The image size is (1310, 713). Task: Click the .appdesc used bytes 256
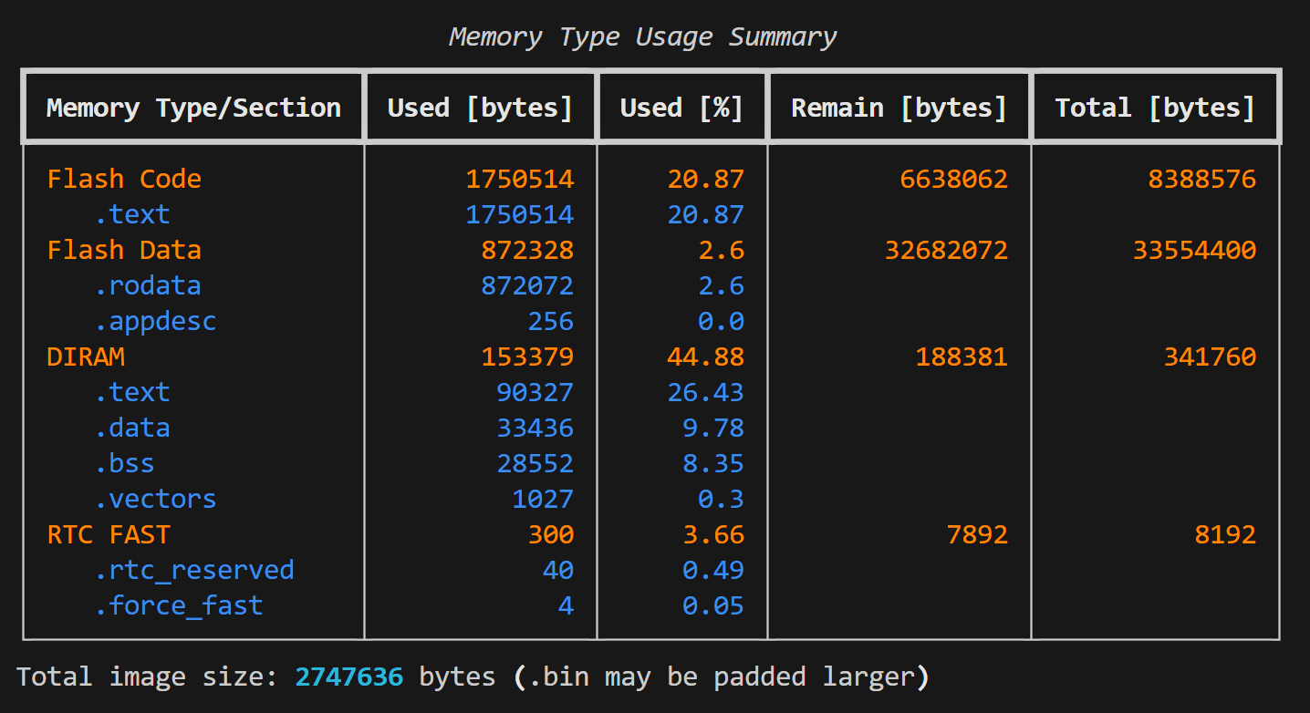[551, 321]
